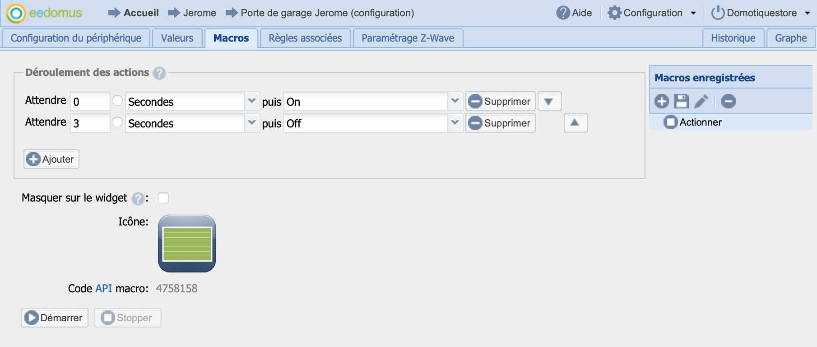Click the eedomus logo
Screen dimensions: 817x347
click(x=44, y=13)
